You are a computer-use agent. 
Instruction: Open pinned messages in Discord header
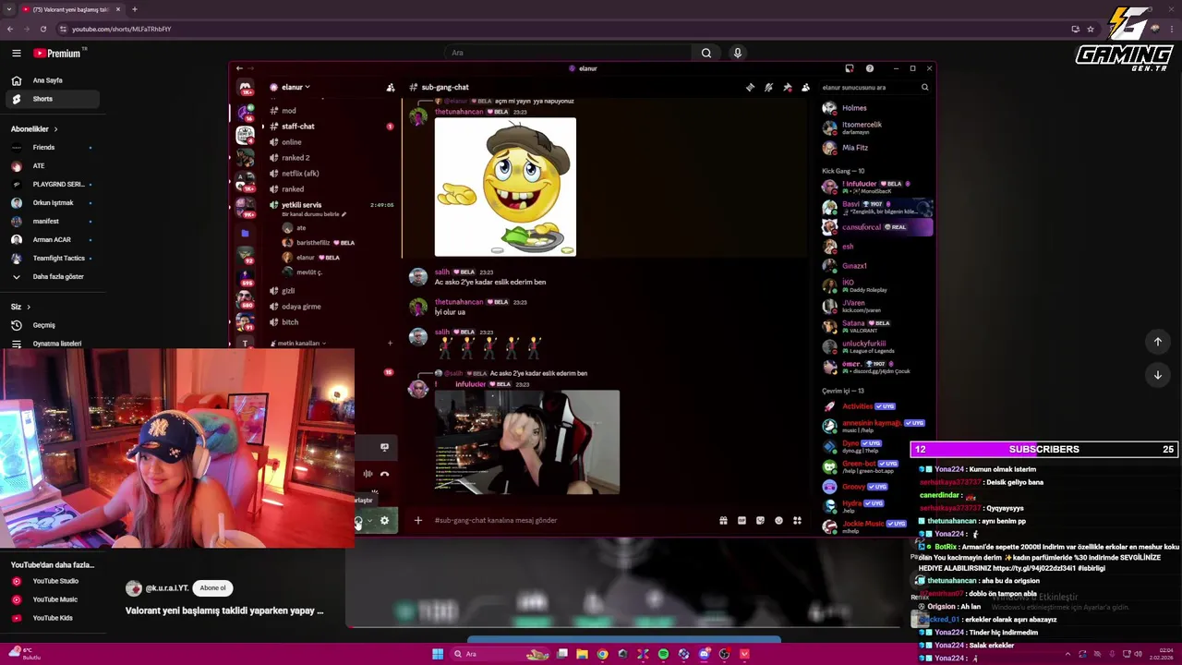[x=787, y=88]
